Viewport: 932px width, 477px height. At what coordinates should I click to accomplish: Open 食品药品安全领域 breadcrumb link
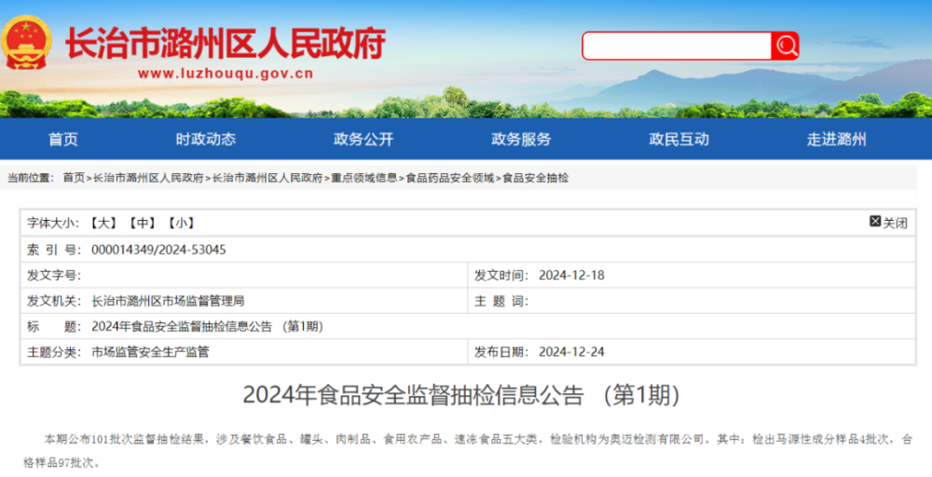(x=449, y=178)
